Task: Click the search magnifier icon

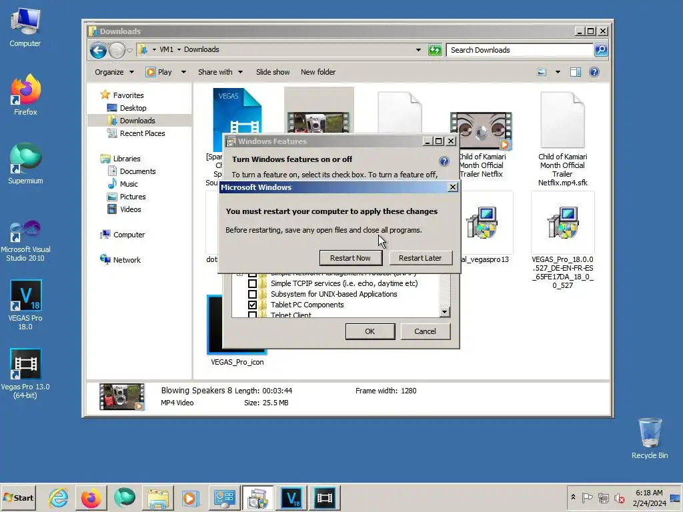Action: (x=601, y=50)
